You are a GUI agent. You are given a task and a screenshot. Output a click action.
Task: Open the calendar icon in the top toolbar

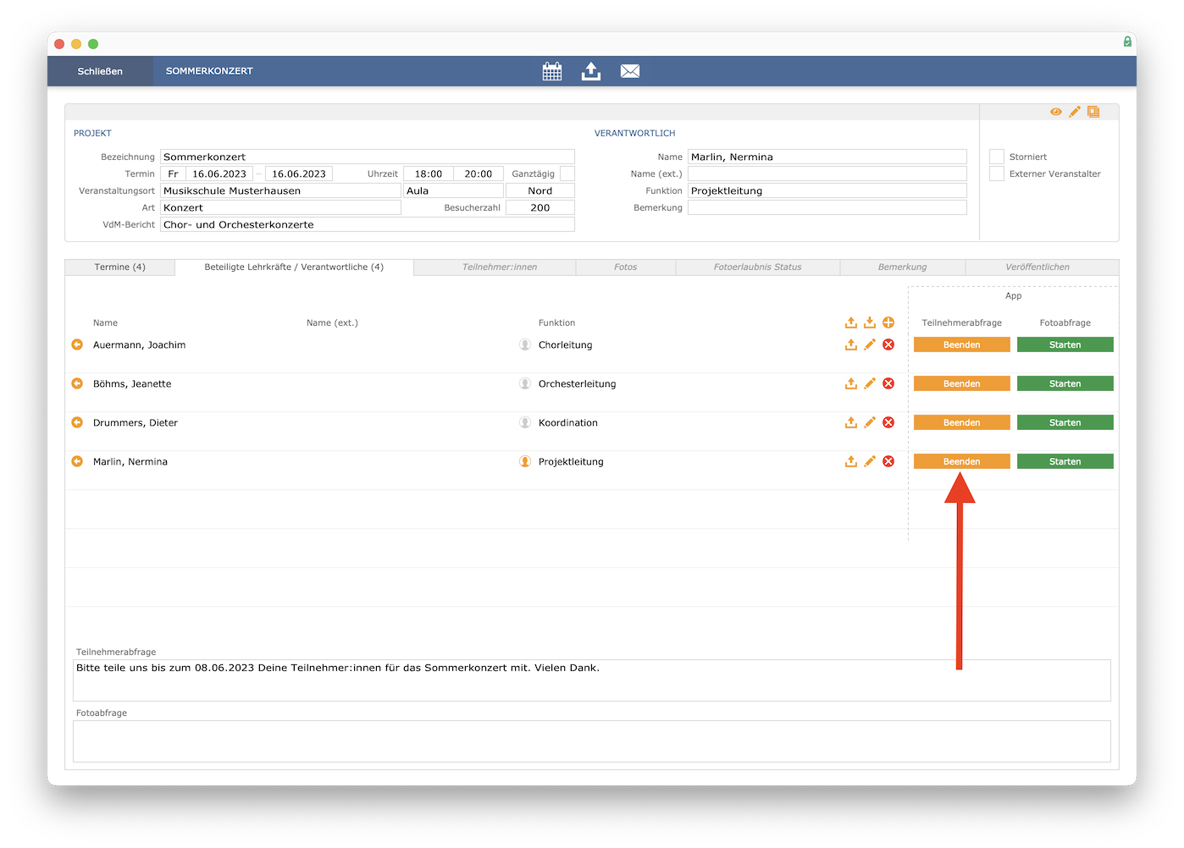(552, 71)
